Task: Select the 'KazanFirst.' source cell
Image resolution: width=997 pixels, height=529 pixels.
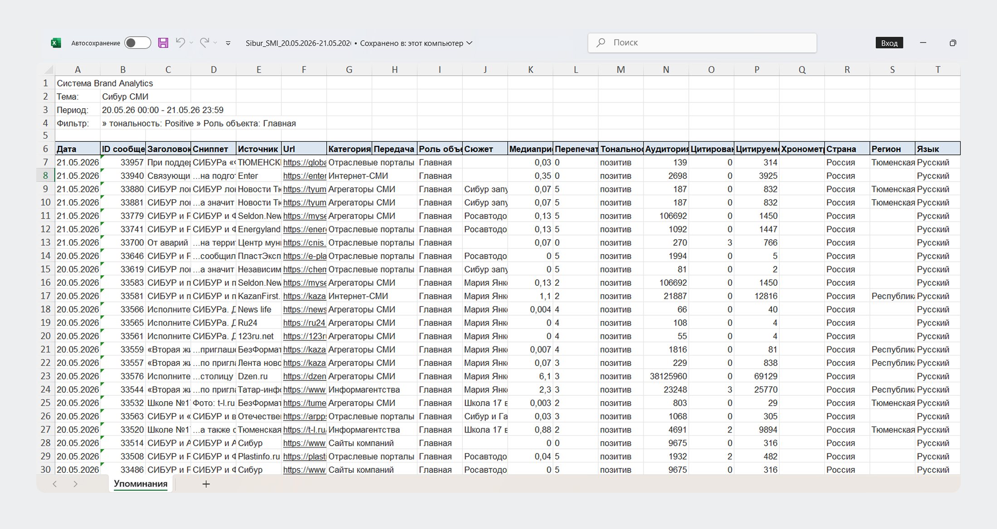Action: (259, 296)
